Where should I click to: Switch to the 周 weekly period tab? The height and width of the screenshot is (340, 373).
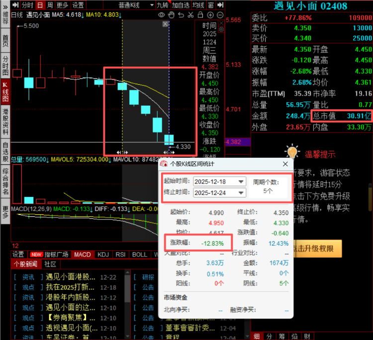click(x=50, y=5)
